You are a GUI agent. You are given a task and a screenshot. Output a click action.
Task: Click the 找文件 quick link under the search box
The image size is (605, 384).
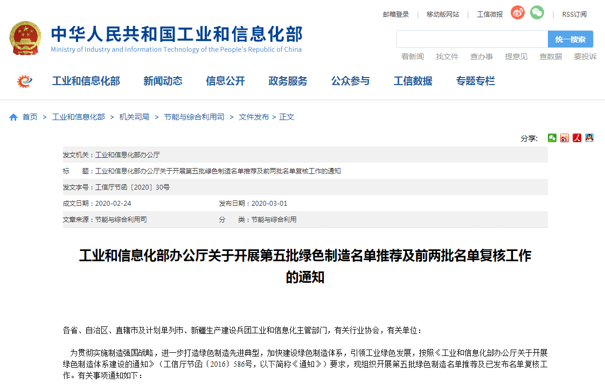(x=447, y=57)
